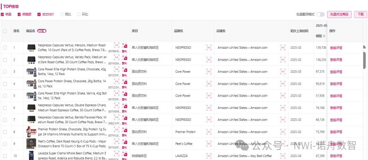
Task: Open 查看详情 for rank 1 product
Action: [x=336, y=48]
